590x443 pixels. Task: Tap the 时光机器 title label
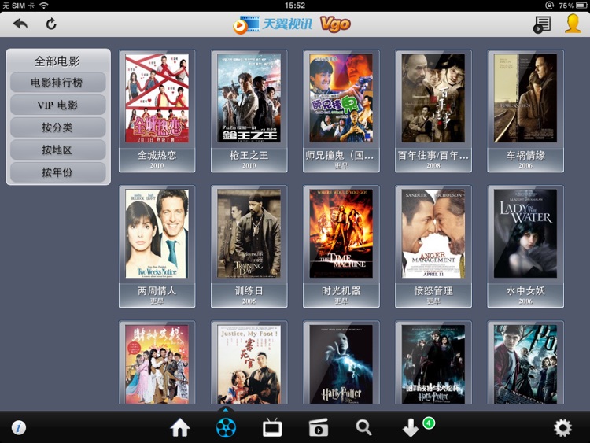341,290
